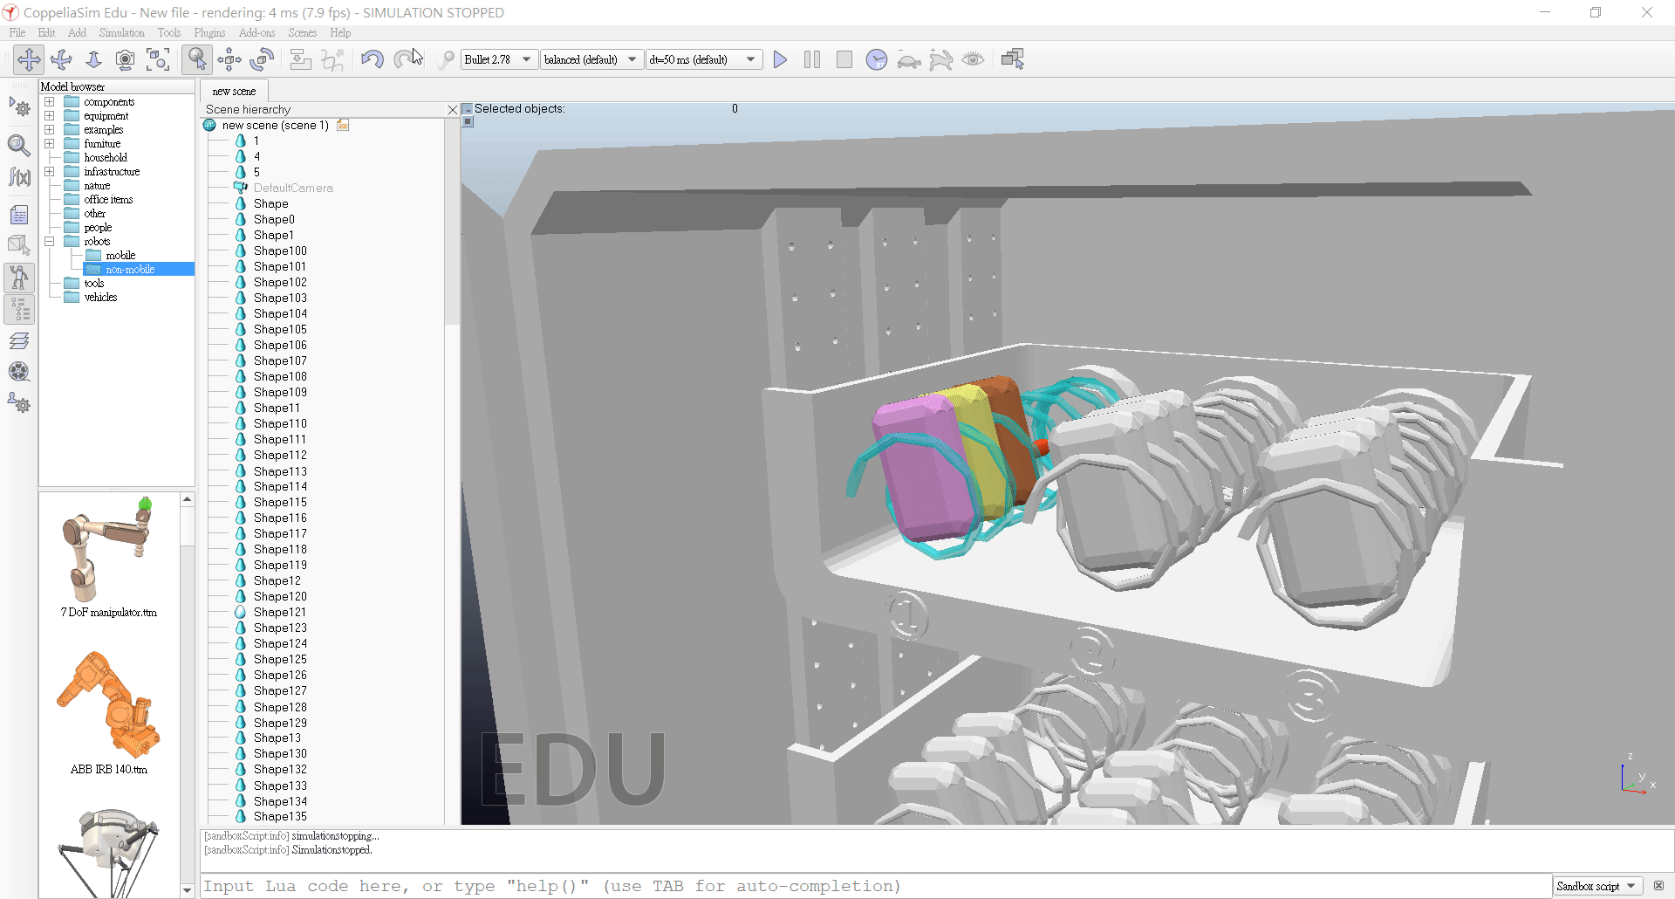
Task: Open the layers icon in left sidebar
Action: click(19, 340)
